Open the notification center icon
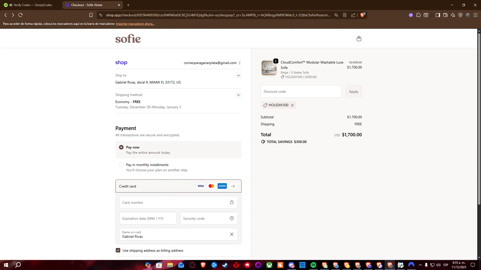The width and height of the screenshot is (481, 270). (x=473, y=265)
